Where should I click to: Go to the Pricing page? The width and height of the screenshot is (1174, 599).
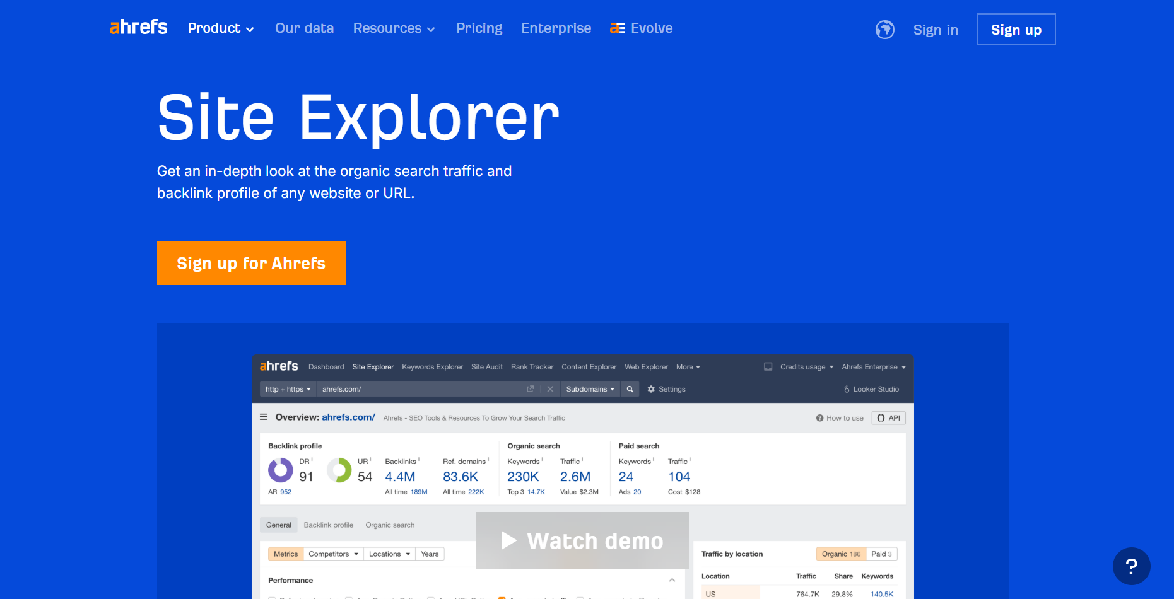[x=479, y=28]
